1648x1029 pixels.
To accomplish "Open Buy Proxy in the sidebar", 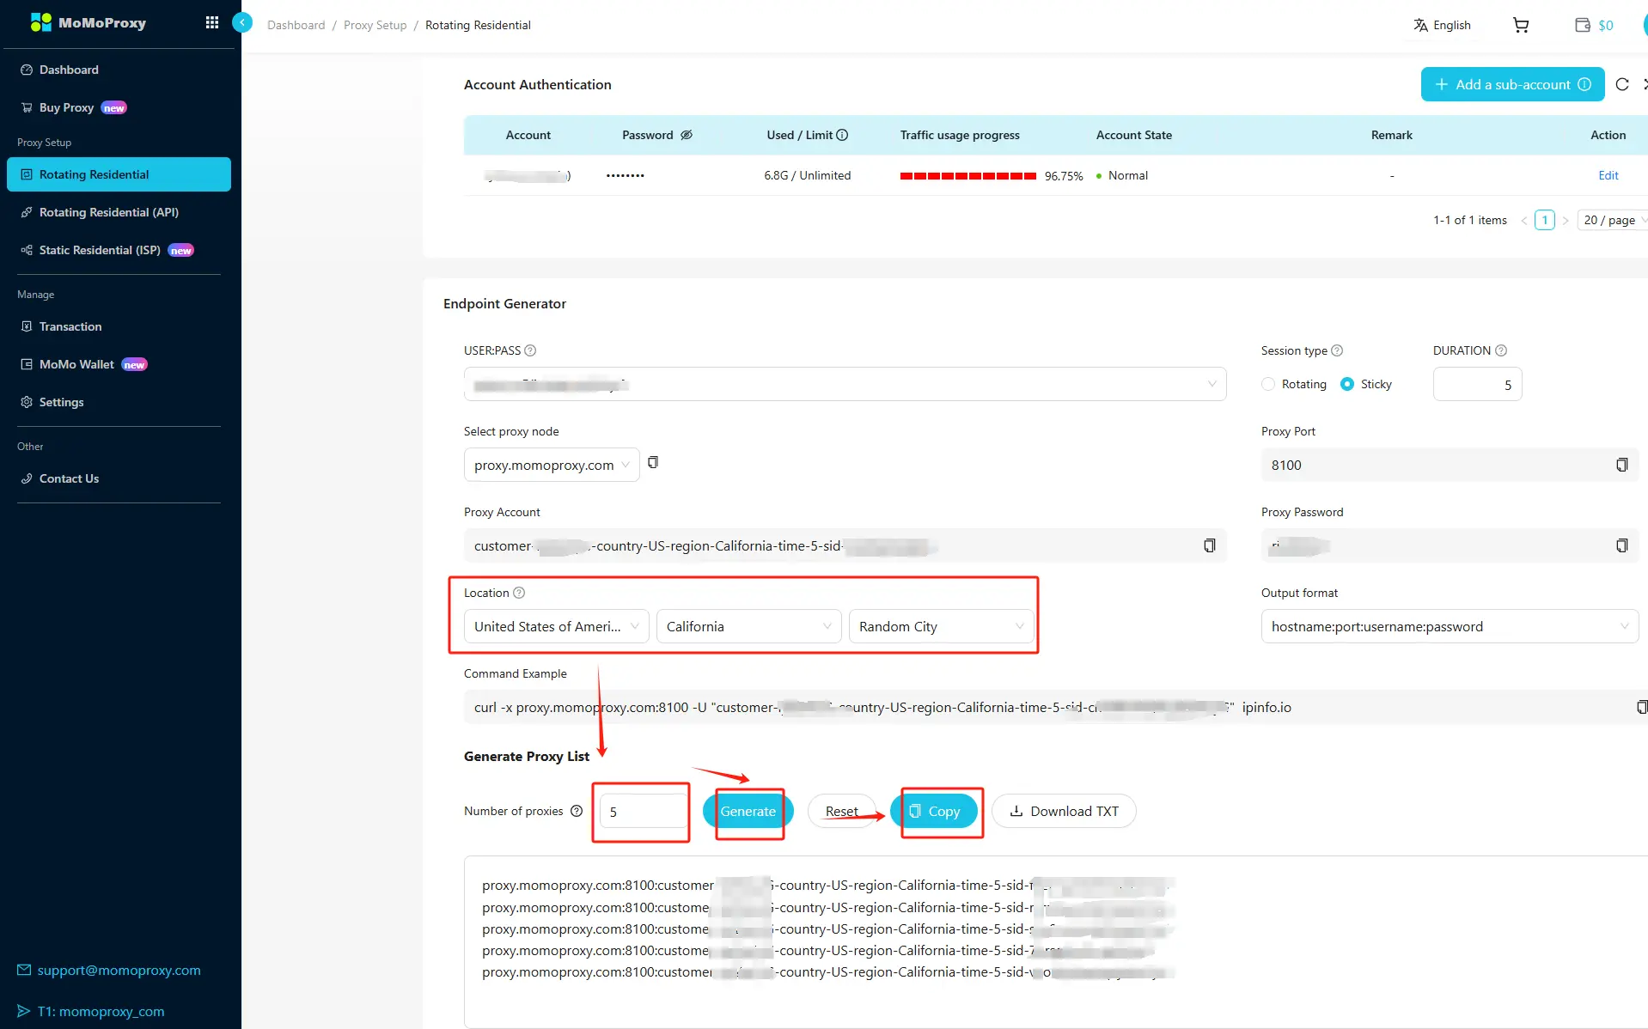I will click(119, 107).
